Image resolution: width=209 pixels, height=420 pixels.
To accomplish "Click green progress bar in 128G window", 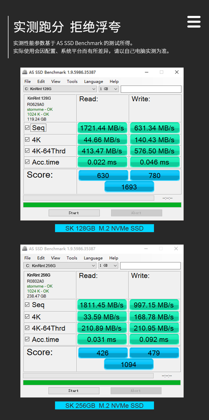I will (102, 205).
